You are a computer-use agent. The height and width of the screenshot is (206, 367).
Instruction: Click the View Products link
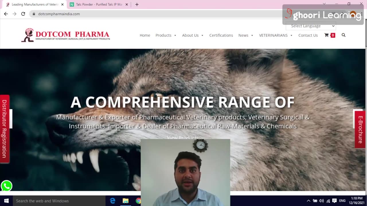tap(183, 137)
